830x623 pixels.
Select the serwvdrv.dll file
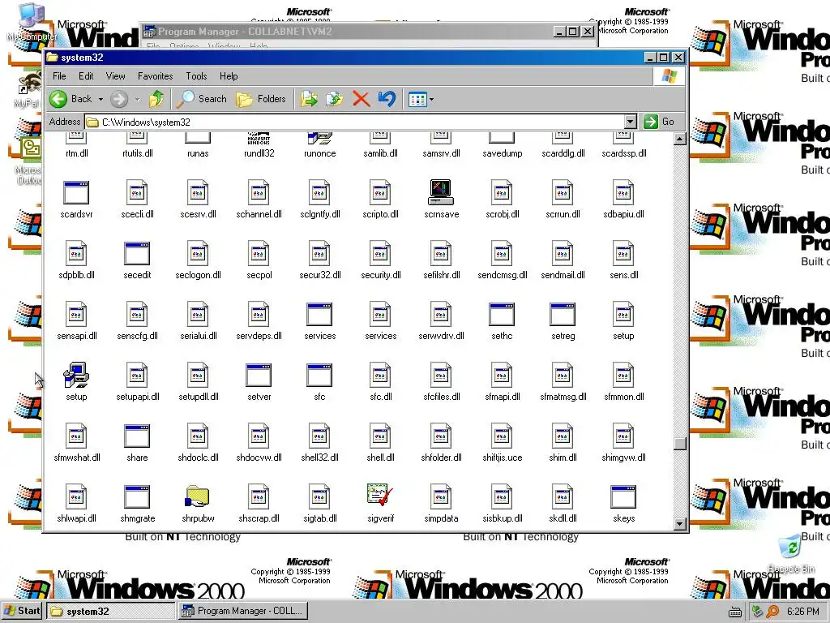click(x=441, y=321)
